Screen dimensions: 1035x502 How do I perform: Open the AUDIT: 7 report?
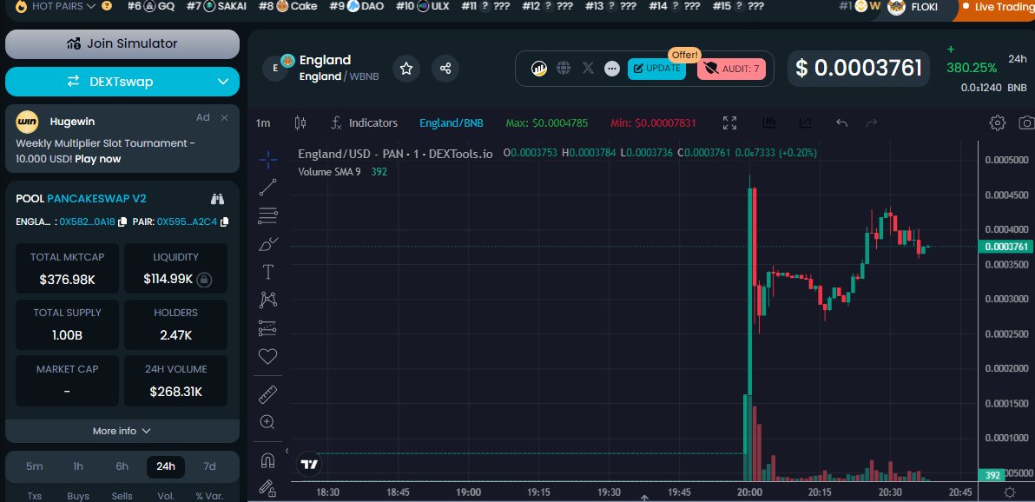coord(731,68)
